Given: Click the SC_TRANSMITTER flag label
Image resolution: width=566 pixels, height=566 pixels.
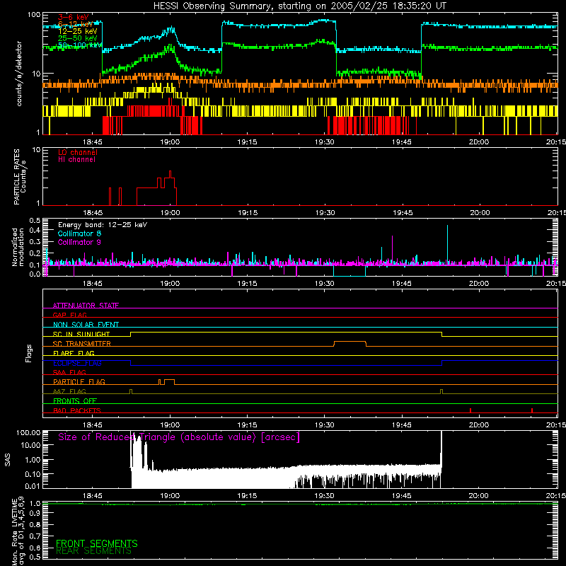Looking at the screenshot, I should pyautogui.click(x=82, y=344).
